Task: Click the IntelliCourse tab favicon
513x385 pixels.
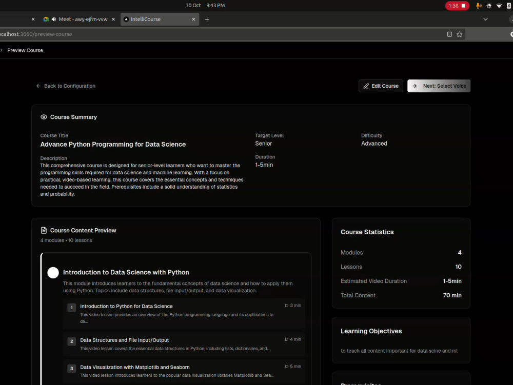Action: coord(126,19)
